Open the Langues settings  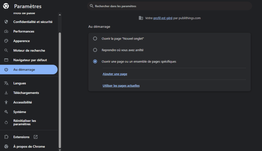tap(29, 83)
